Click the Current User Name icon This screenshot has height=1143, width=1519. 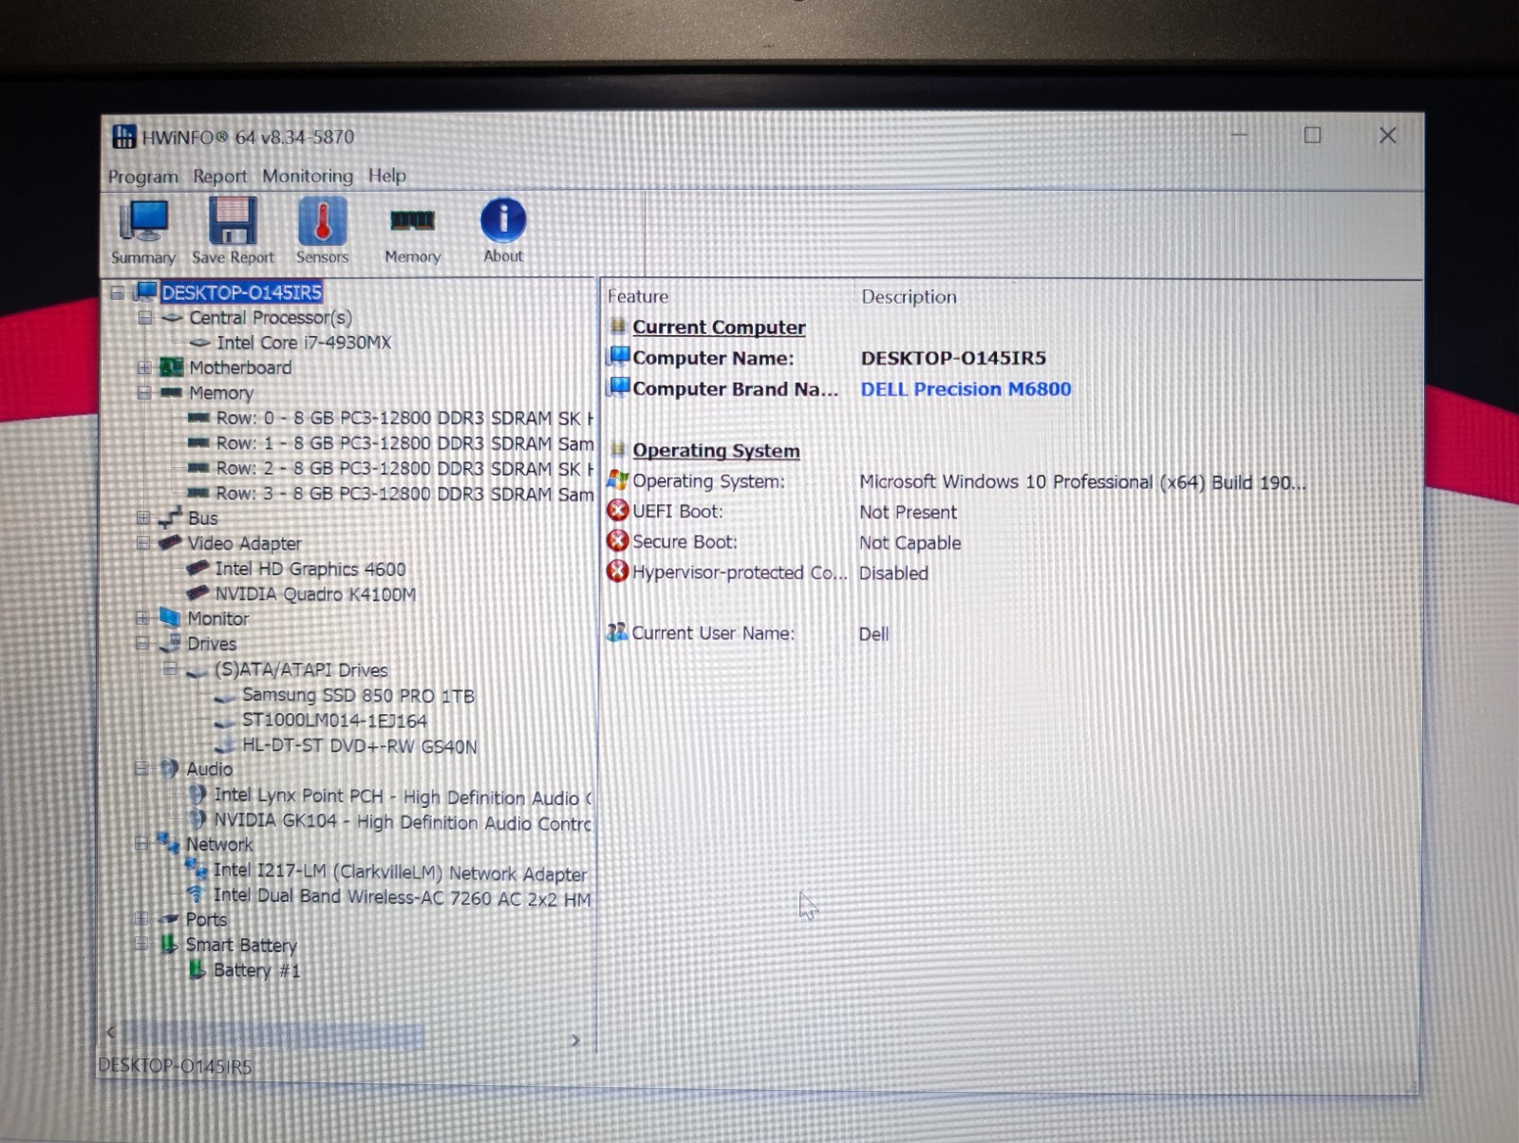point(617,632)
